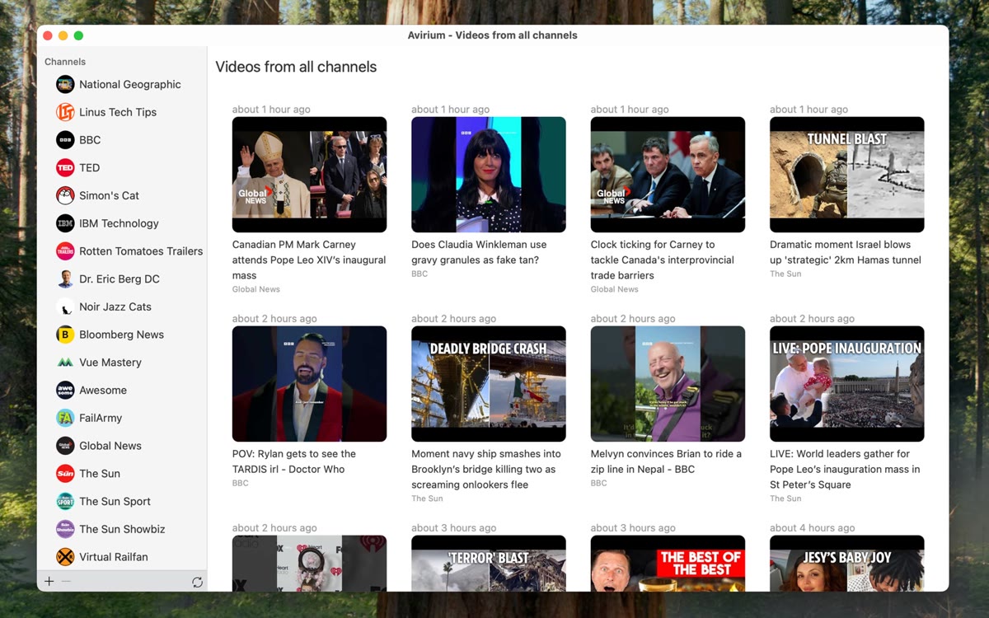
Task: Select the Virtual Railfan channel label
Action: pyautogui.click(x=114, y=557)
